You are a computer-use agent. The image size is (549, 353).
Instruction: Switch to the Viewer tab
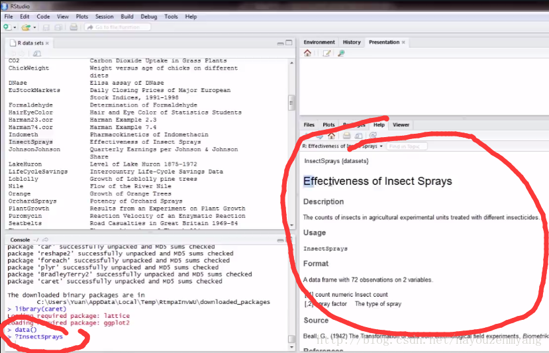point(401,125)
